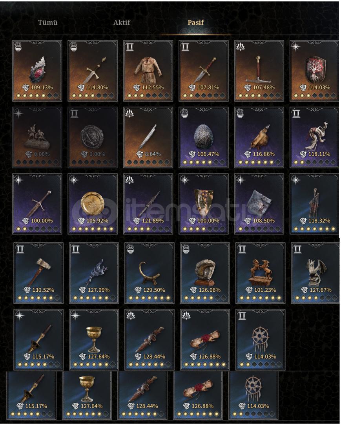341x424 pixels.
Task: Select the red gem relic card 109.13%
Action: (x=37, y=71)
